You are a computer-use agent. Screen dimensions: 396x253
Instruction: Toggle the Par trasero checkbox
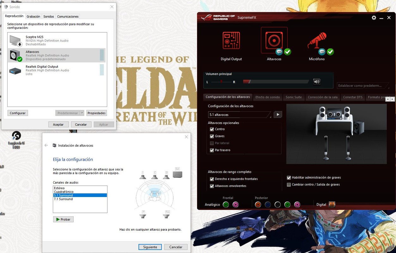(x=212, y=150)
